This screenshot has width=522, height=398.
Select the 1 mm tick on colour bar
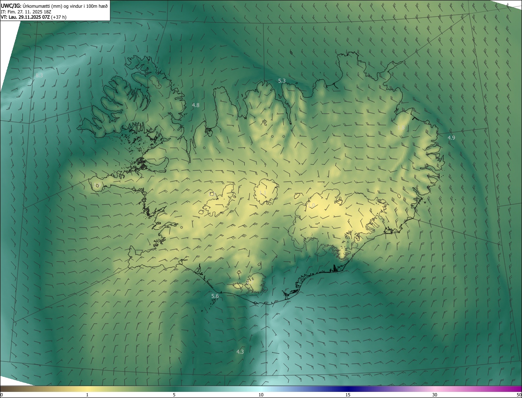[x=87, y=395]
